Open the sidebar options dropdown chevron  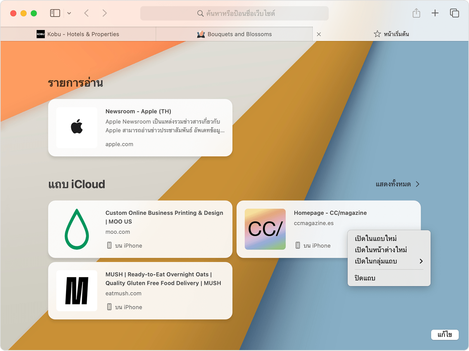pos(69,13)
